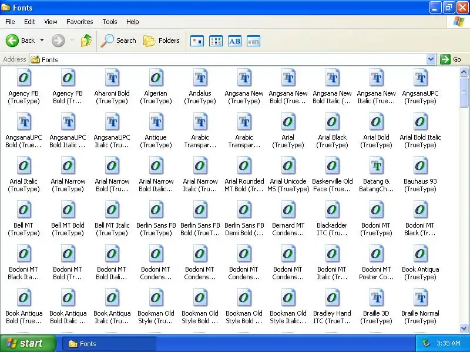Go forward with the Forward arrow

click(58, 40)
